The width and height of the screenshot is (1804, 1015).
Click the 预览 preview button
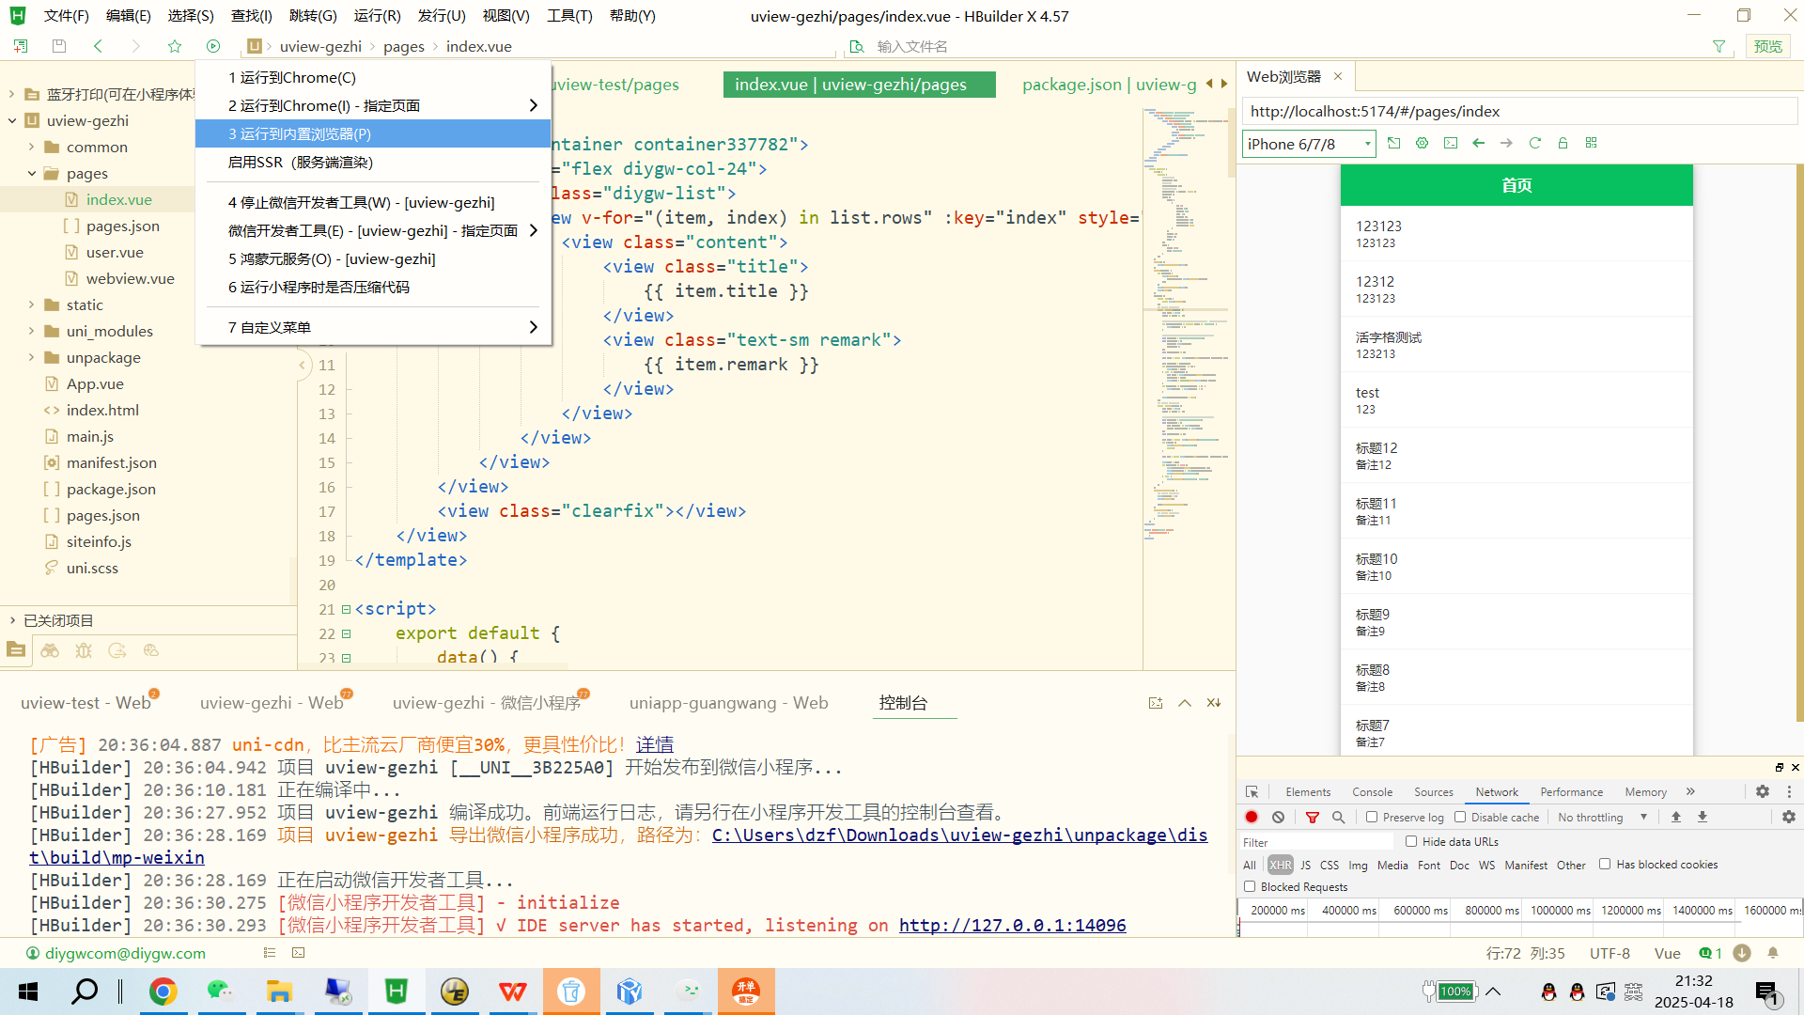click(1767, 46)
